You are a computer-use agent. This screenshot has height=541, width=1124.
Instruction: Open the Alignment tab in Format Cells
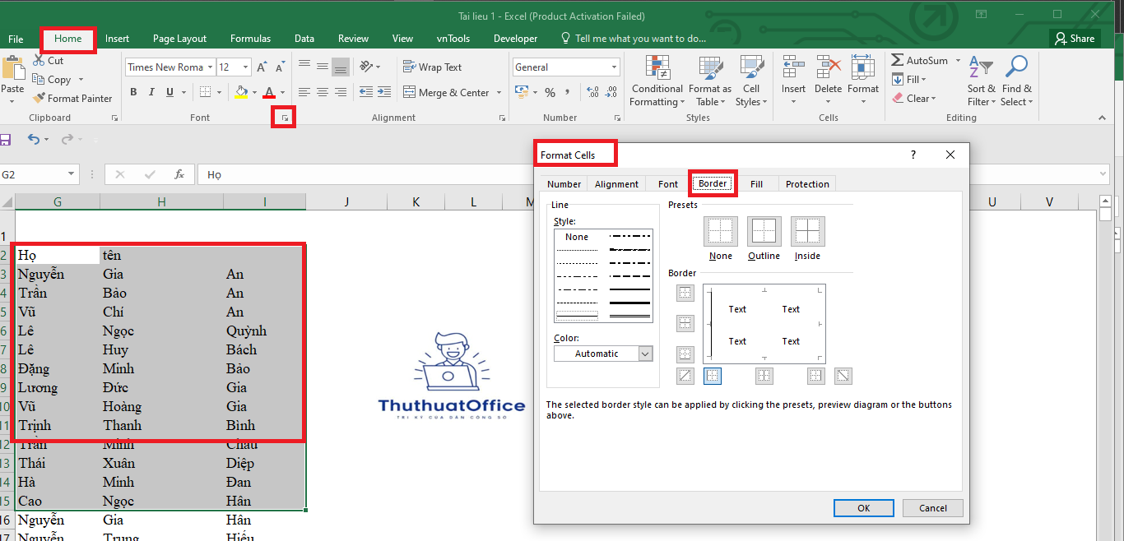click(616, 184)
